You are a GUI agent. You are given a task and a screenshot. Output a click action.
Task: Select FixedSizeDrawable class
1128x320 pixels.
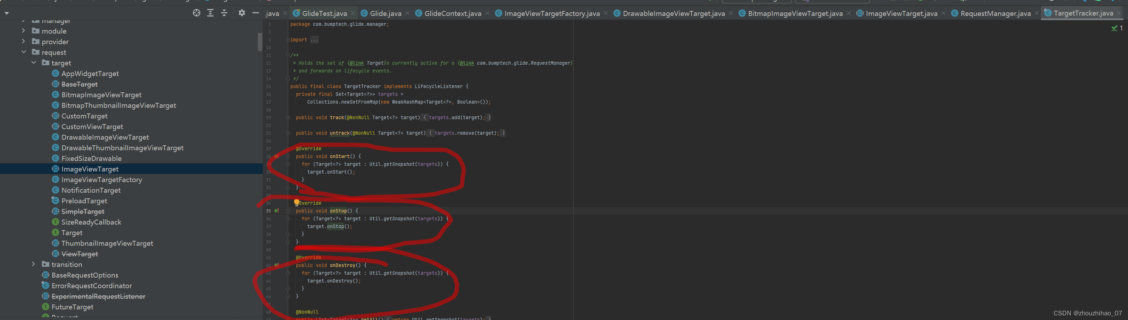pos(91,158)
